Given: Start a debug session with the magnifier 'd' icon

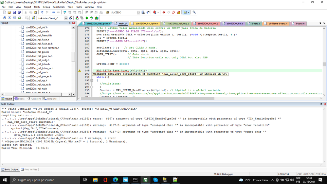Looking at the screenshot, I should [x=154, y=12].
